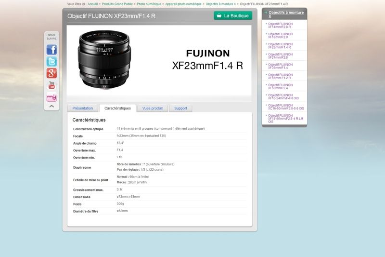Open the Facebook social icon

click(51, 50)
